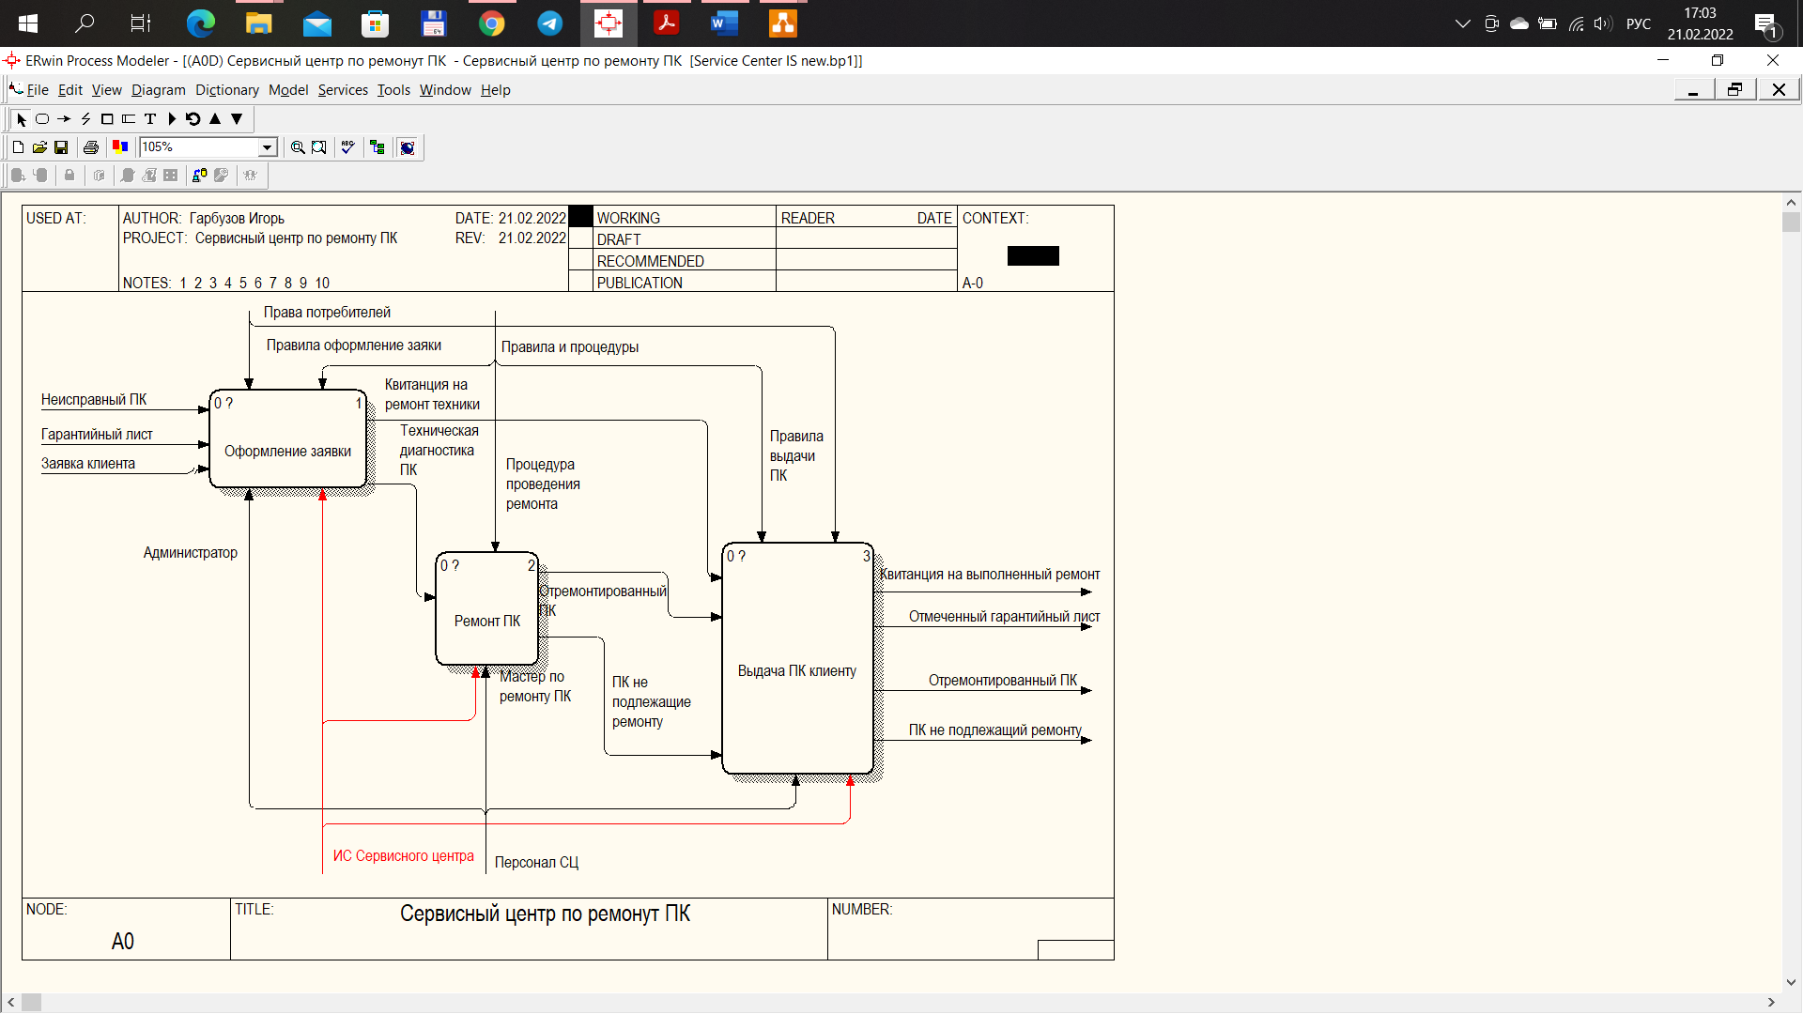The width and height of the screenshot is (1803, 1014).
Task: Click the 'Гарантийный лист' arrow label
Action: click(97, 435)
